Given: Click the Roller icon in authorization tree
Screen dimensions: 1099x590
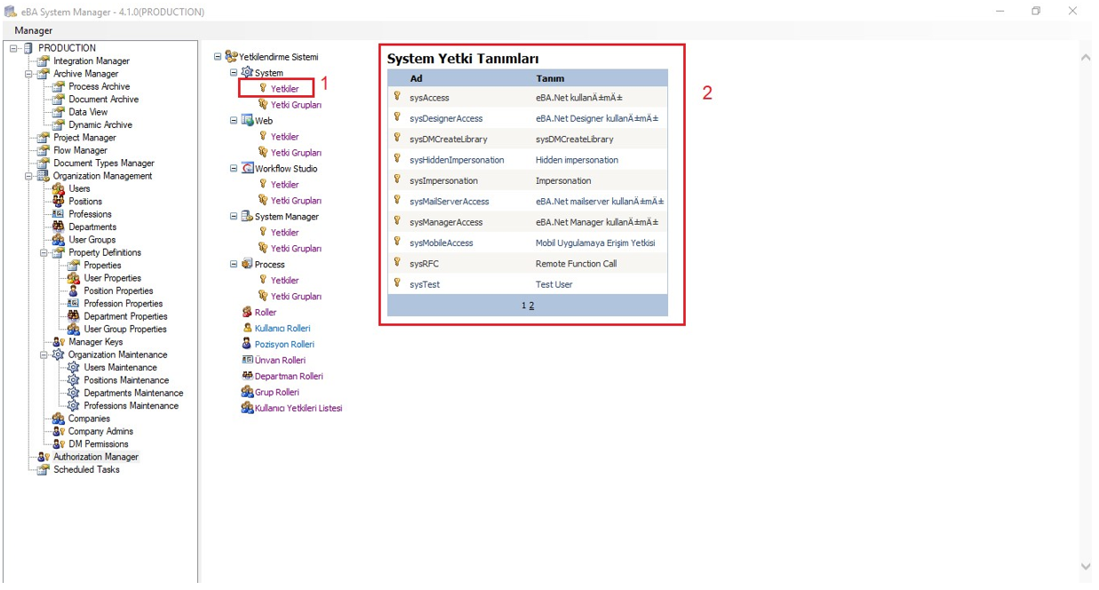Looking at the screenshot, I should click(247, 313).
